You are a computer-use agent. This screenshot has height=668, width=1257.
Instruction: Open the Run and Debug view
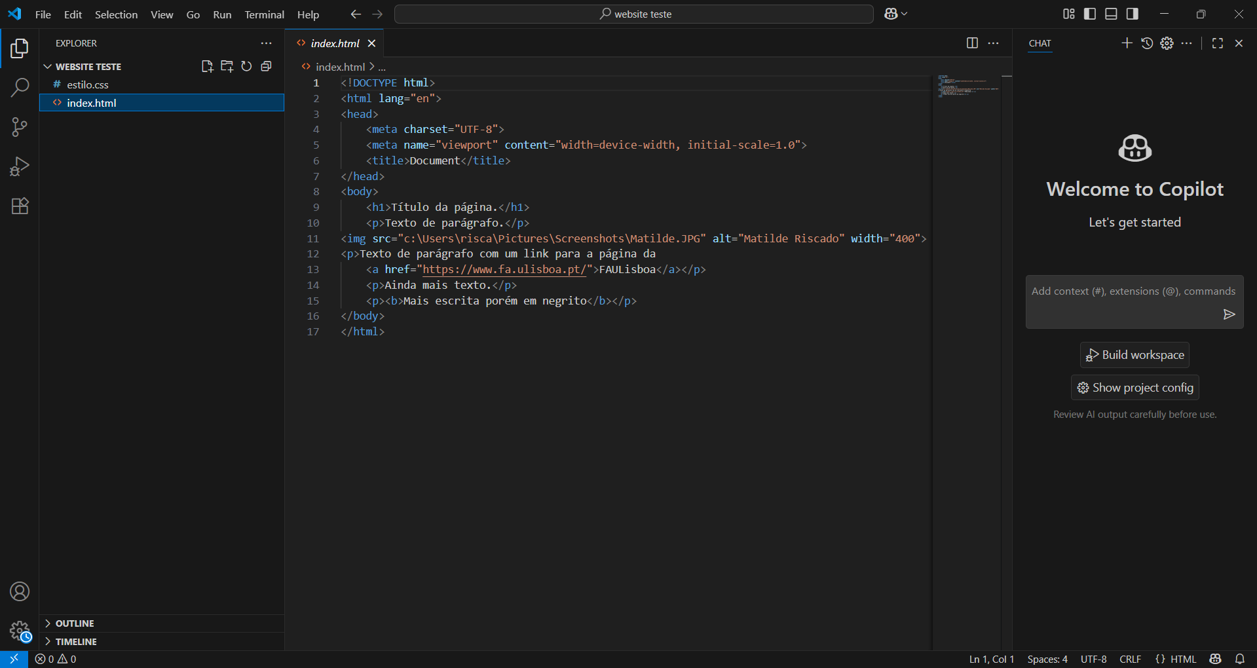click(20, 166)
